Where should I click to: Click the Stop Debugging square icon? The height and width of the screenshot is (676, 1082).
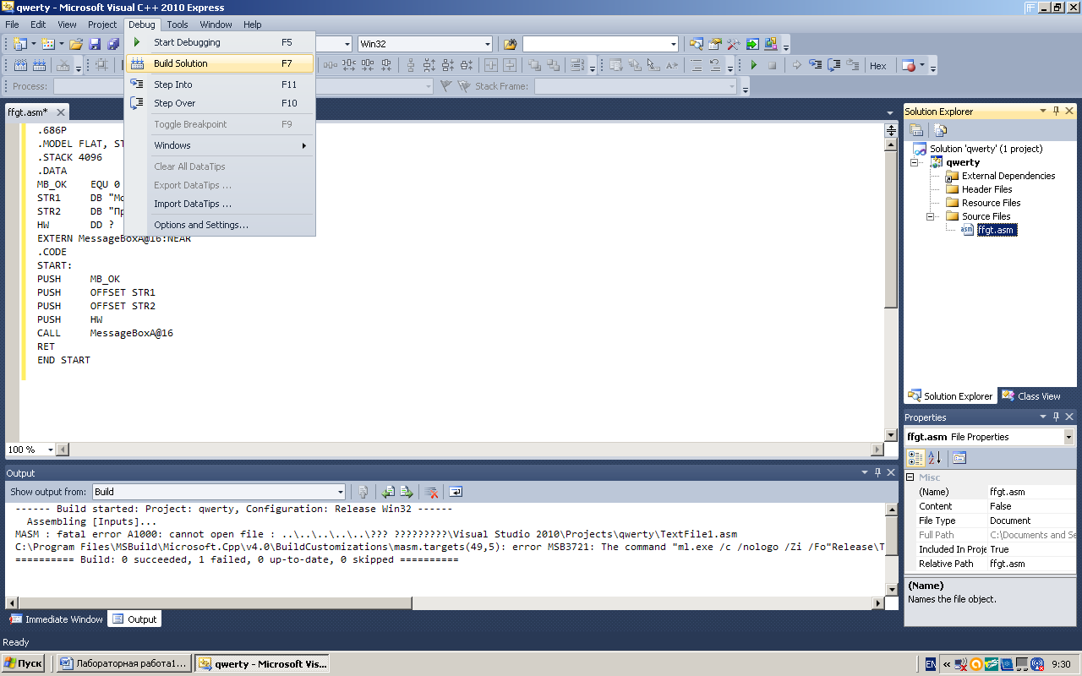[x=772, y=65]
